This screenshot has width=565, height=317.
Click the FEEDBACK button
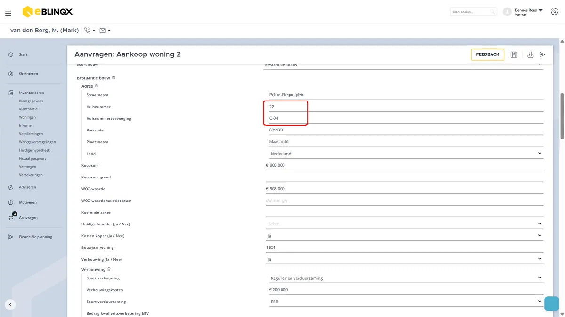(488, 54)
